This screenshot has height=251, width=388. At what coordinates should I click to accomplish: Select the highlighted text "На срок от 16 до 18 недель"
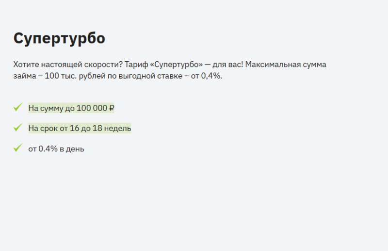[80, 129]
